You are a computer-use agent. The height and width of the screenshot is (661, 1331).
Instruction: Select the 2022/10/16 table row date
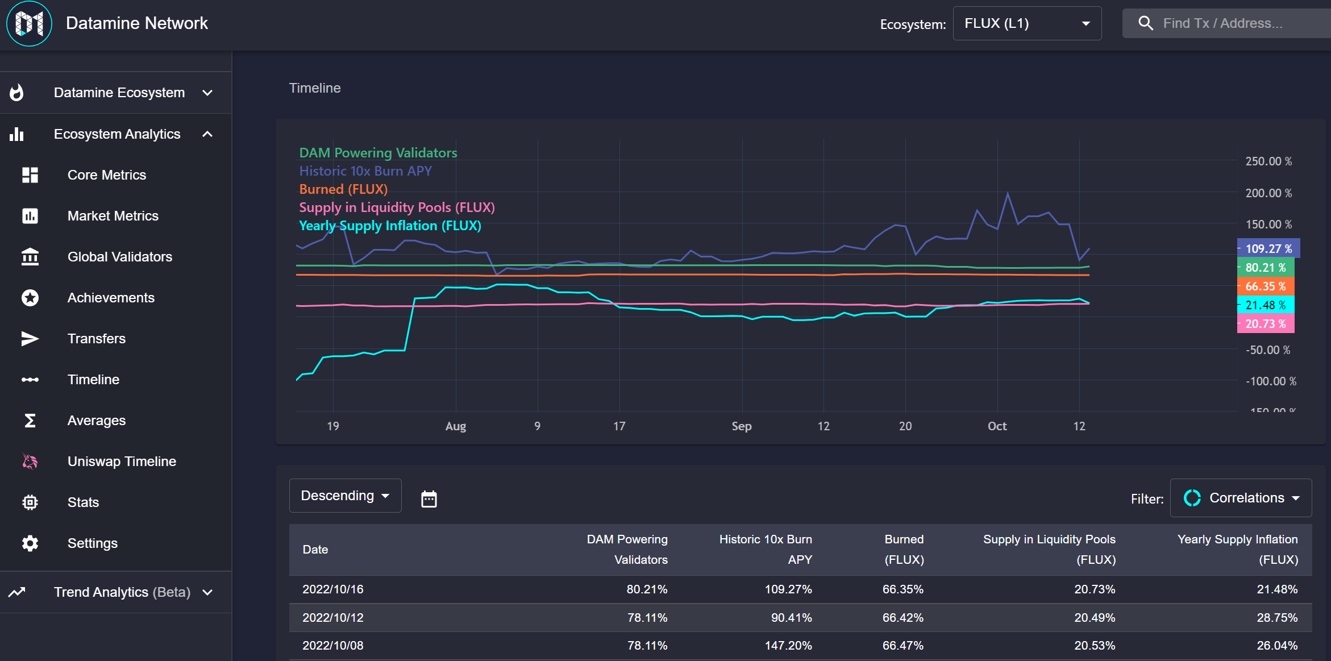[x=333, y=589]
